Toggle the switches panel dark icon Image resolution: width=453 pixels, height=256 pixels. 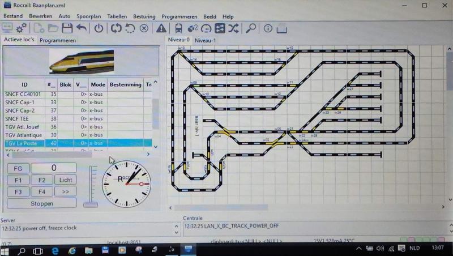point(220,28)
